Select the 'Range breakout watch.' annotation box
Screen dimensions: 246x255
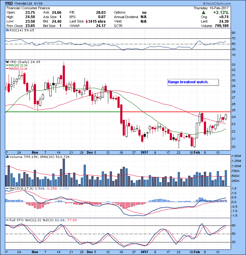click(x=193, y=82)
